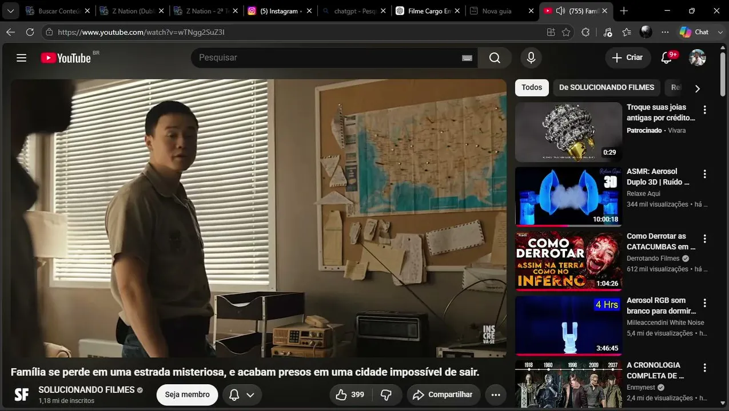Image resolution: width=729 pixels, height=411 pixels.
Task: Close the Instagram tab
Action: (x=309, y=11)
